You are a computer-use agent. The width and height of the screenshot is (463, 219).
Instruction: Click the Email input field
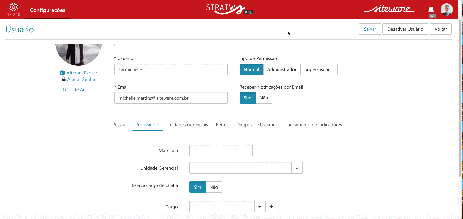click(171, 98)
